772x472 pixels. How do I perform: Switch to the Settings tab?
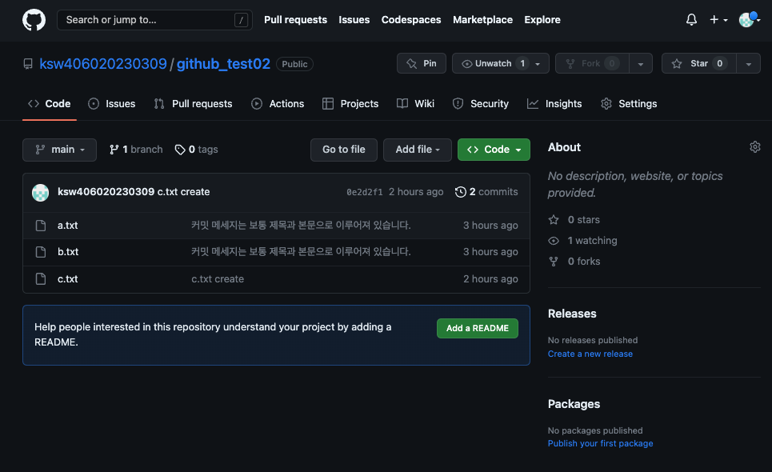pos(629,104)
